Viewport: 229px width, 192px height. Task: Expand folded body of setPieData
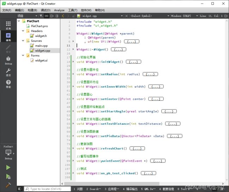(x=174, y=136)
